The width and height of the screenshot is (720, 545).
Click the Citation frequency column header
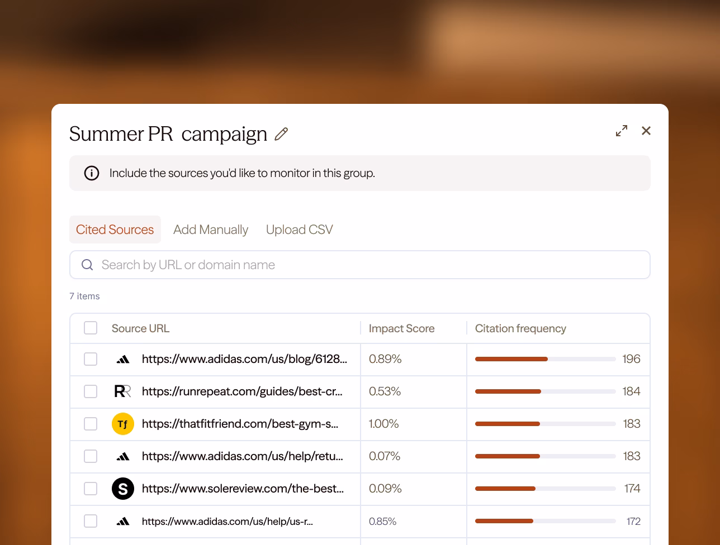pyautogui.click(x=520, y=328)
